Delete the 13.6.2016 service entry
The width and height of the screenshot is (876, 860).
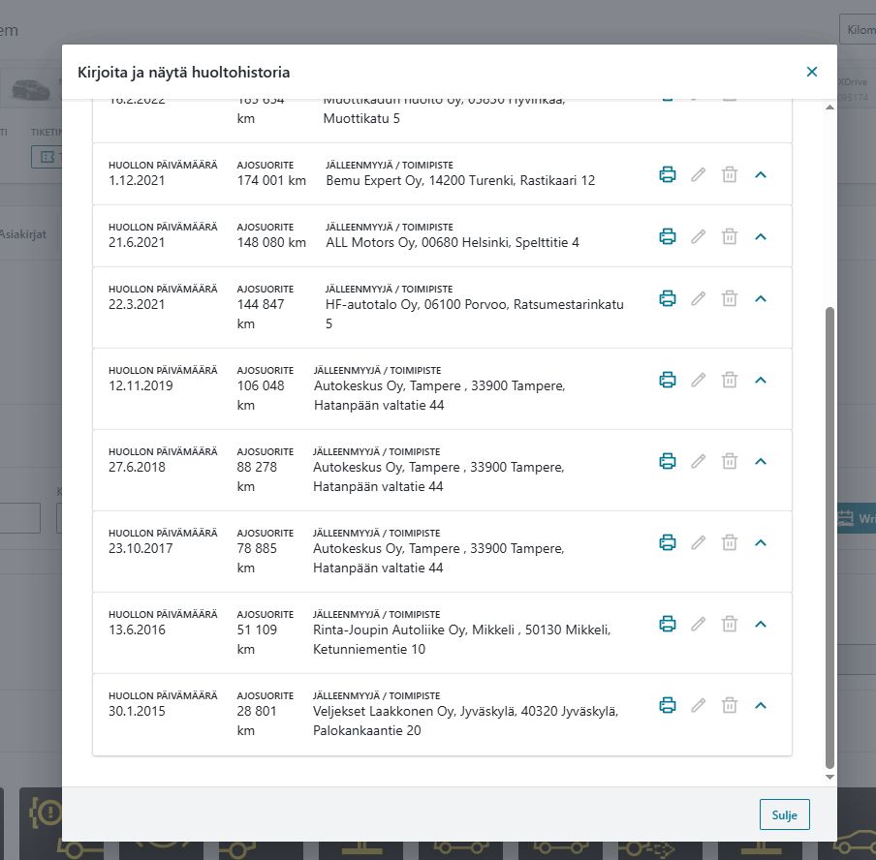pyautogui.click(x=729, y=624)
